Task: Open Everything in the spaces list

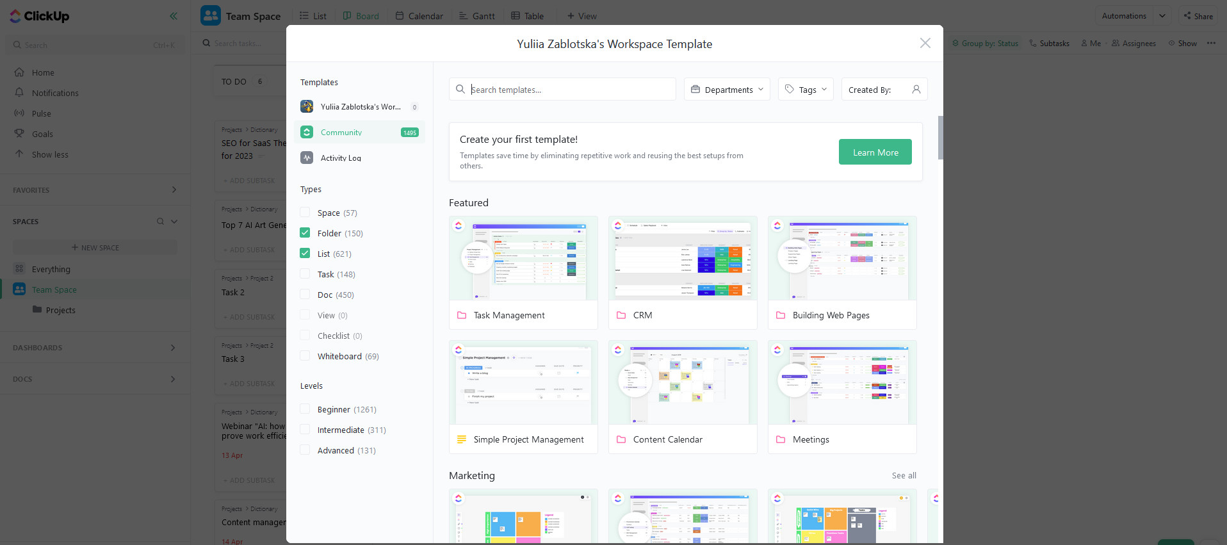Action: 51,269
